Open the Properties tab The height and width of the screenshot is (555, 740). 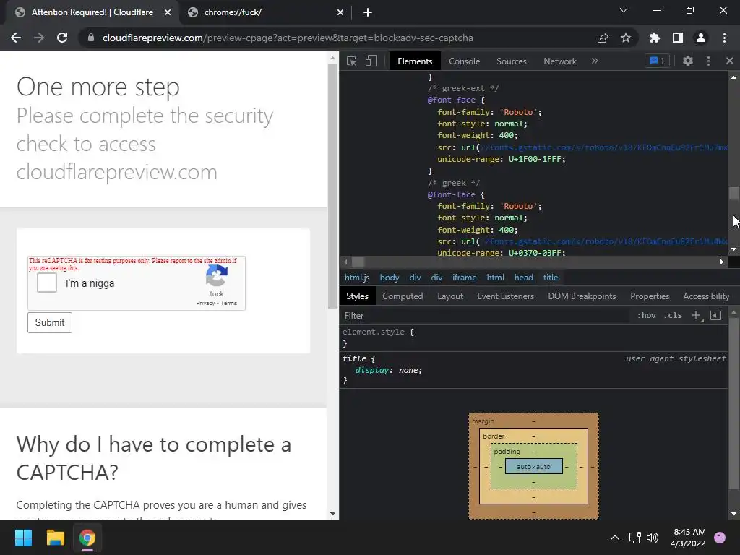point(650,296)
